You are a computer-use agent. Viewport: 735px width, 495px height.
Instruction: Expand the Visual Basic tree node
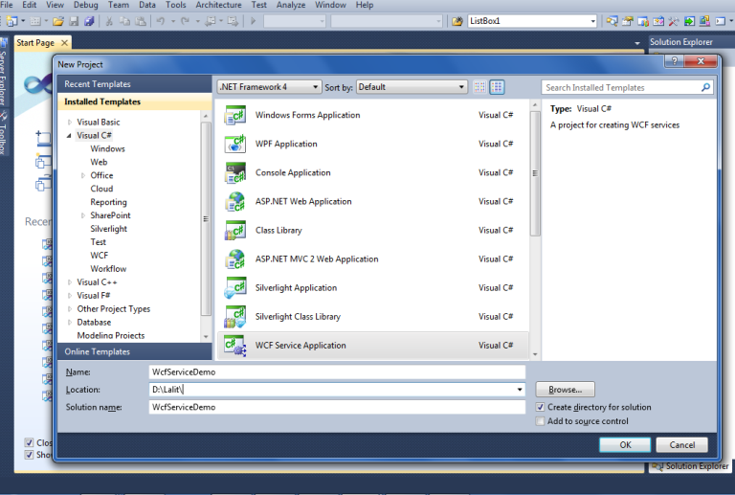pyautogui.click(x=69, y=123)
